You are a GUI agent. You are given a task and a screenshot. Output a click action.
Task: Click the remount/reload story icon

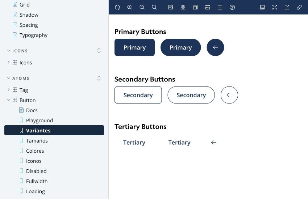pyautogui.click(x=117, y=7)
